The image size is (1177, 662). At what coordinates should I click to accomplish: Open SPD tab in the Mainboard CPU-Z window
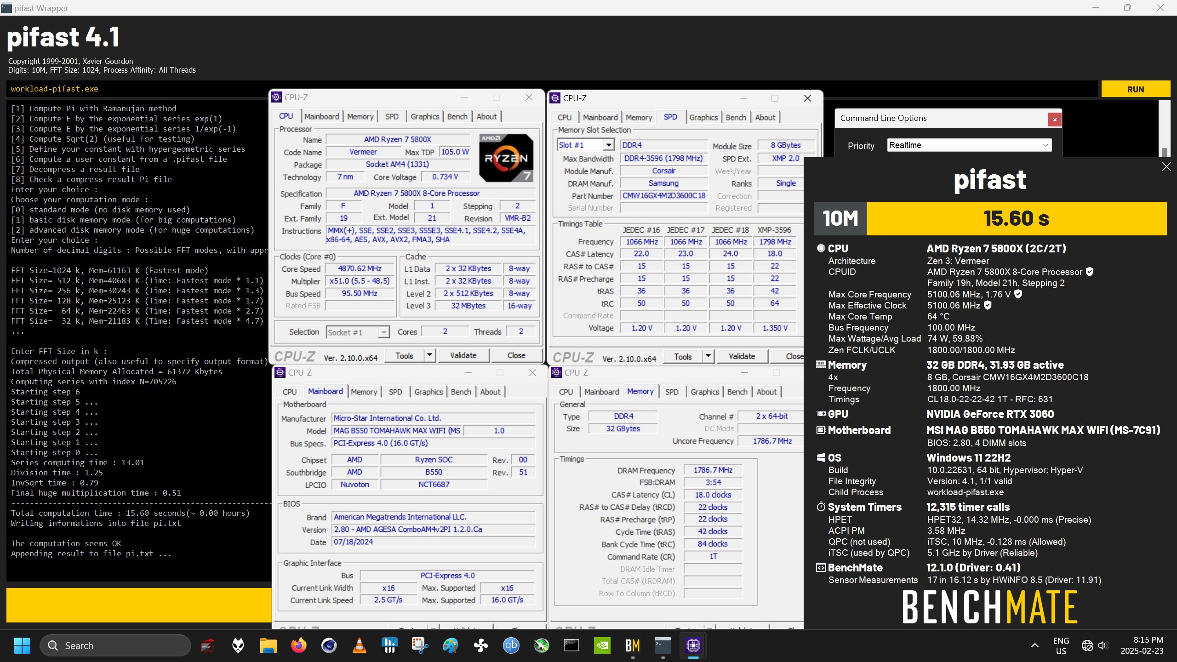tap(395, 392)
